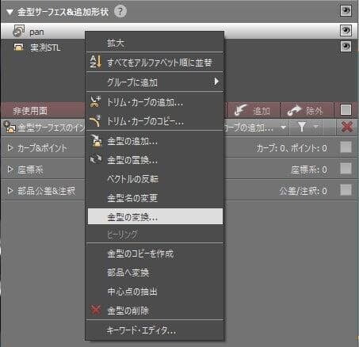Screen dimensions: 359x347
Task: Collapse the 金型サーフェス&追加形状 section
Action: pyautogui.click(x=10, y=12)
